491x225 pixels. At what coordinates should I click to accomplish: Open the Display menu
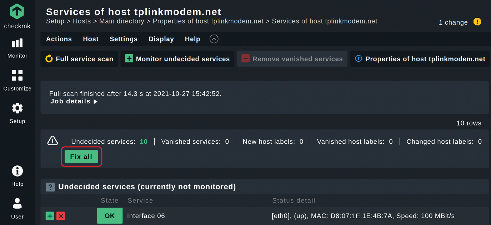tap(161, 39)
